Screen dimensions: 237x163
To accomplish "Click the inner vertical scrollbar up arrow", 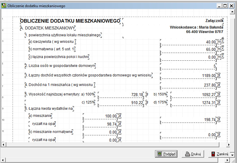I will [232, 12].
